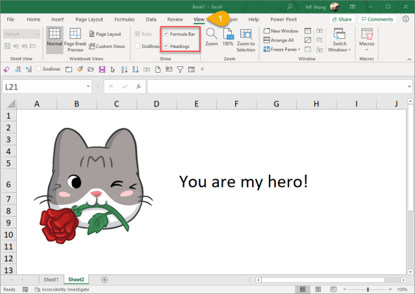Expand the formula bar chevron
The image size is (415, 294).
click(x=409, y=86)
